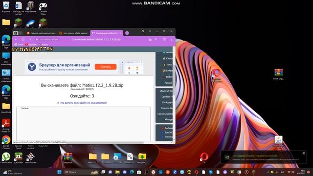Open the Гайды sidebar menu item
The image size is (313, 176).
coord(167,70)
